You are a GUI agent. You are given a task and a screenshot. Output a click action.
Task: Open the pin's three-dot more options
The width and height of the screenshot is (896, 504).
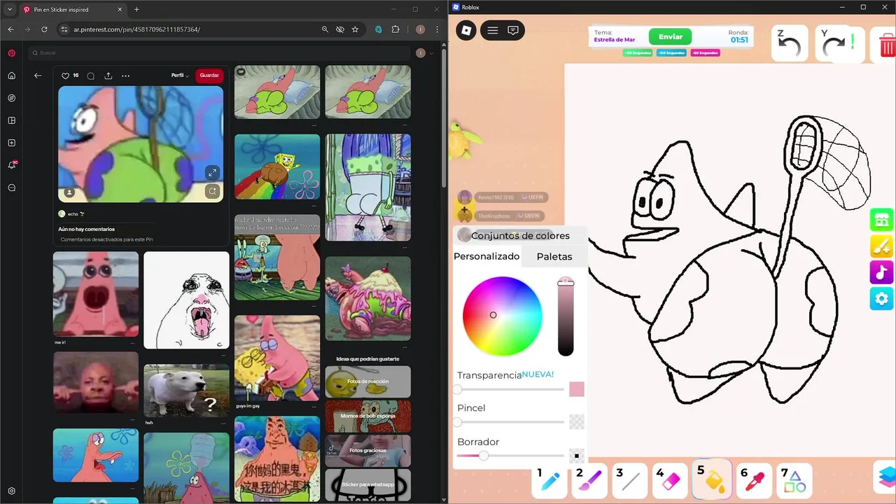click(126, 76)
